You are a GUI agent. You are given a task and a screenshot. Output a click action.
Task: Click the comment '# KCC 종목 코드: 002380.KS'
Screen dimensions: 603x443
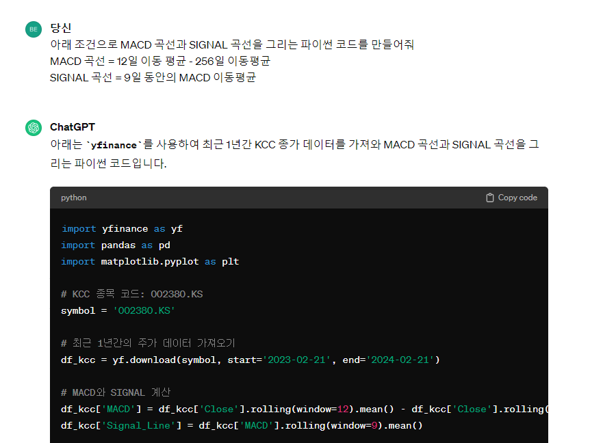click(132, 294)
